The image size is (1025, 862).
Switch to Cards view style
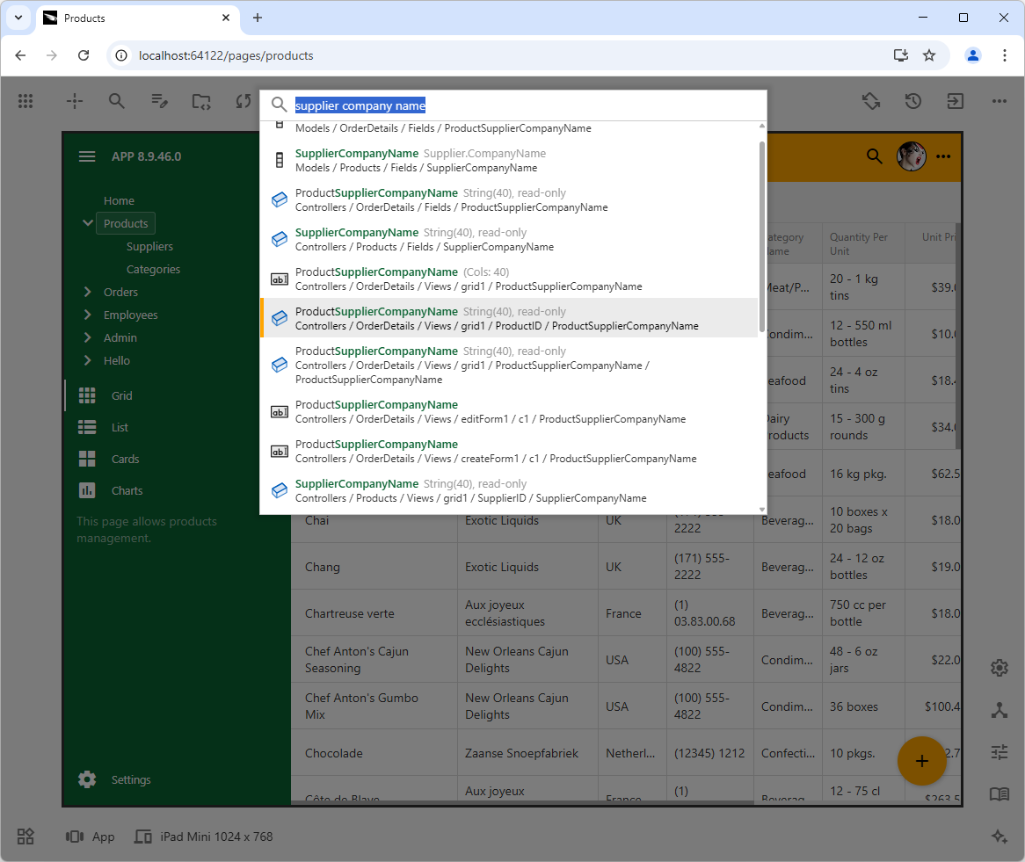click(x=125, y=459)
